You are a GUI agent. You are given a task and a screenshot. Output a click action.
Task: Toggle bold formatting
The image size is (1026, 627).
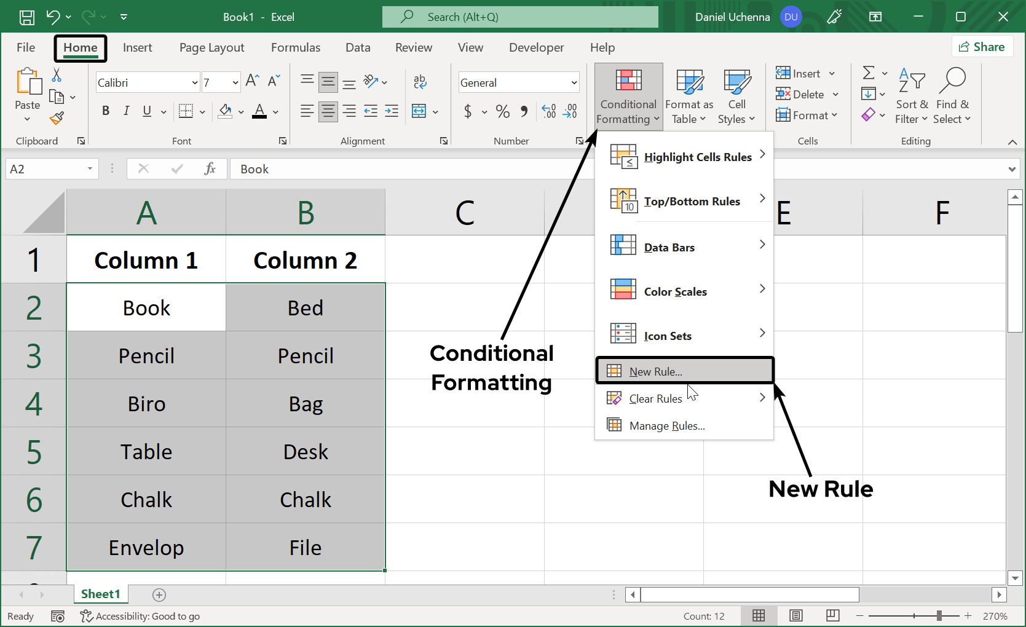pyautogui.click(x=105, y=111)
